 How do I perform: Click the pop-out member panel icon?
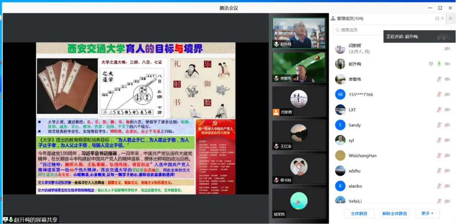pos(437,18)
